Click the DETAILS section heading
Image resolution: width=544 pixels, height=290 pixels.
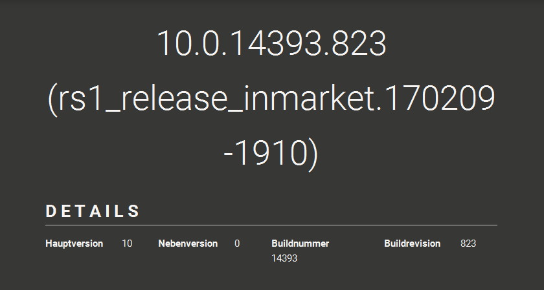(x=93, y=211)
